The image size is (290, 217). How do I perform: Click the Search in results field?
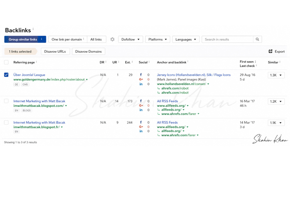click(227, 39)
